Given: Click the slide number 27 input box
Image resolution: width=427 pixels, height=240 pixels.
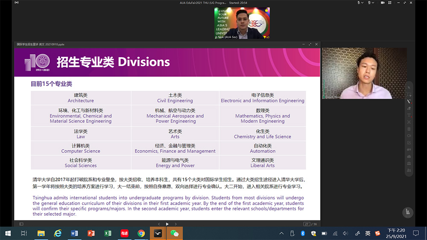Looking at the screenshot, I should click(307, 224).
